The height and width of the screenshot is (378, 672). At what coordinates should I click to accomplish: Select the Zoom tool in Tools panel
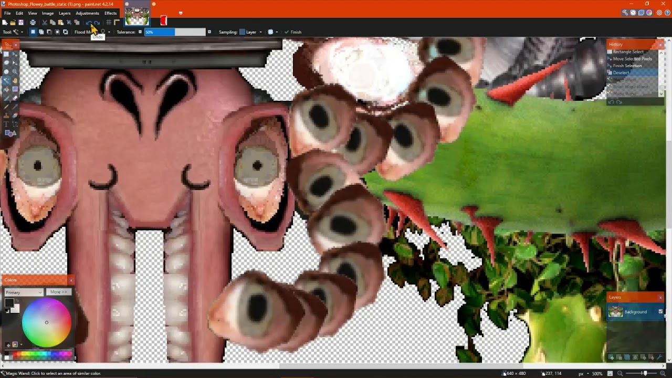click(15, 72)
